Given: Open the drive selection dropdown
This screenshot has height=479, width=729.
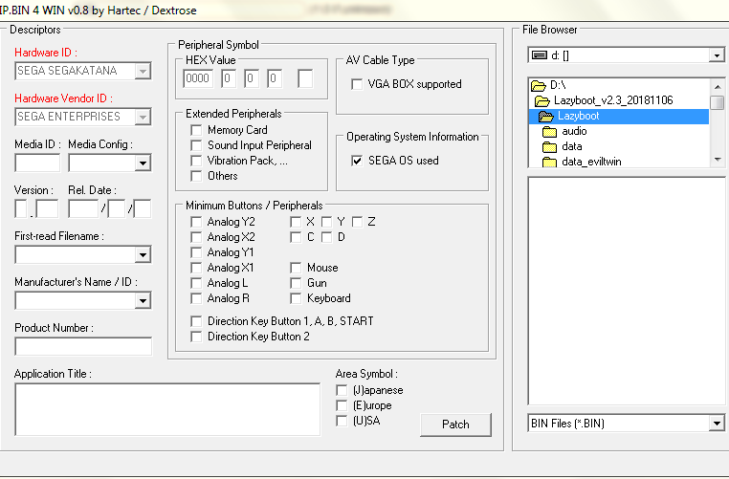Looking at the screenshot, I should pos(717,55).
